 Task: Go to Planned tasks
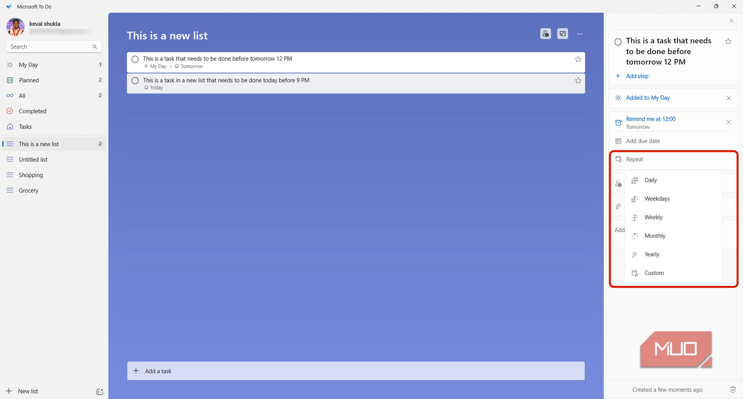(x=53, y=80)
